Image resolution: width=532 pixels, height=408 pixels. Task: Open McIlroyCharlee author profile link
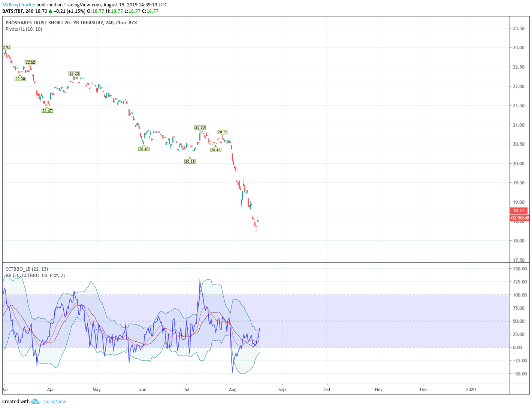pos(19,4)
